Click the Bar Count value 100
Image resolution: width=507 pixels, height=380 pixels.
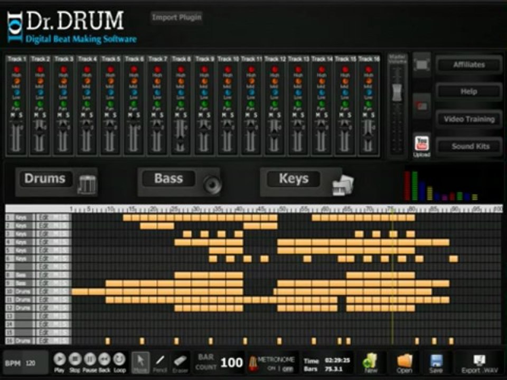click(231, 363)
